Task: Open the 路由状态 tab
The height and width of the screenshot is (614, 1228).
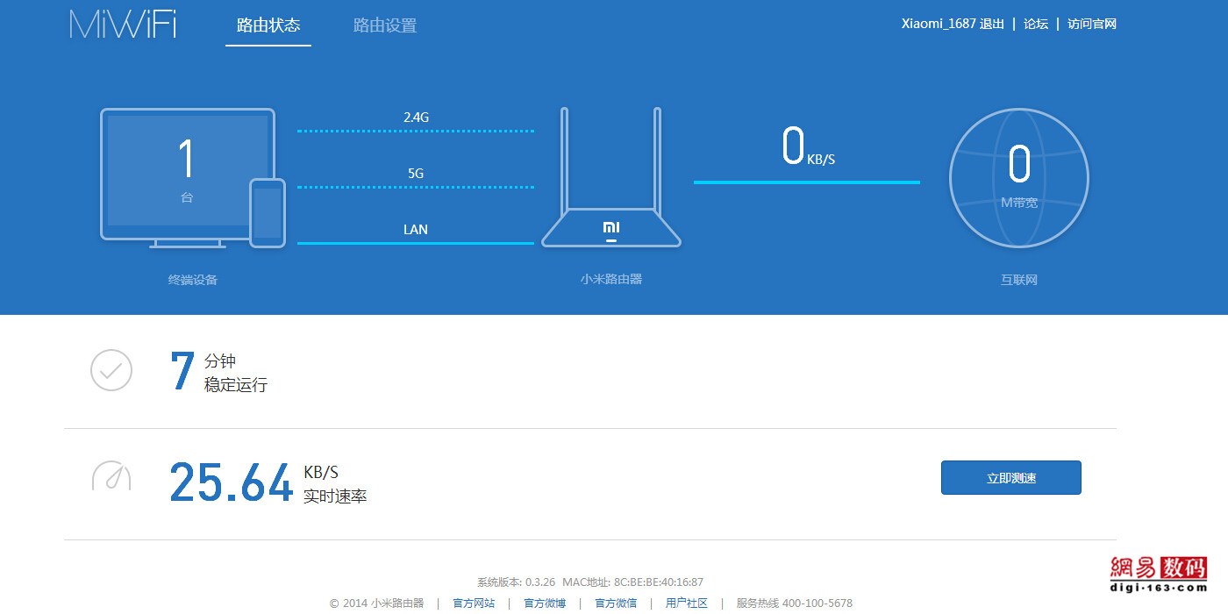Action: (268, 25)
